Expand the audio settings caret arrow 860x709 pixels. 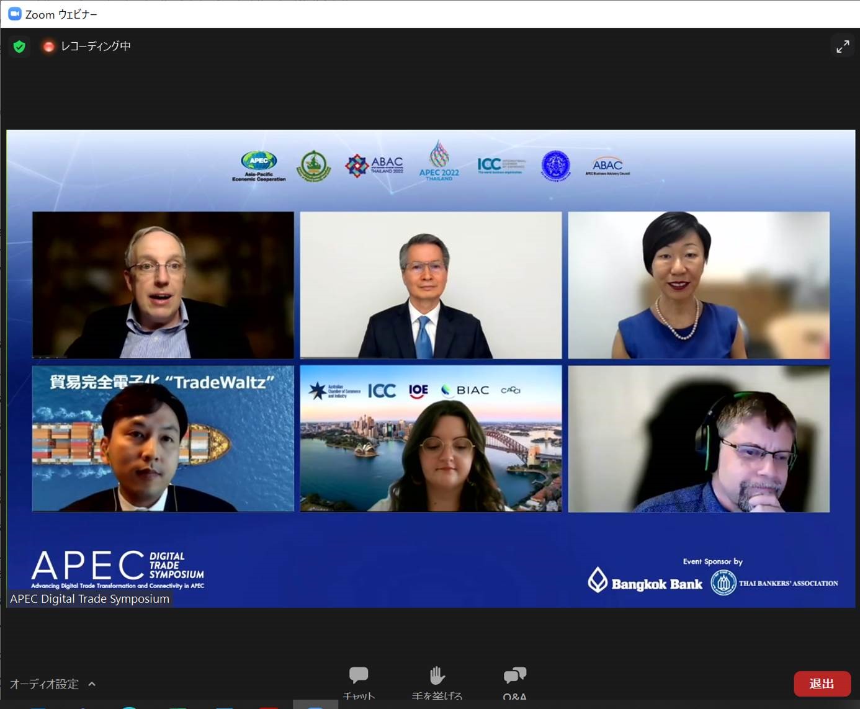tap(92, 684)
